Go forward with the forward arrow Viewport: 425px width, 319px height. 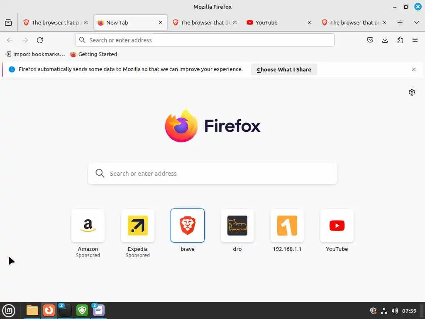[x=25, y=40]
